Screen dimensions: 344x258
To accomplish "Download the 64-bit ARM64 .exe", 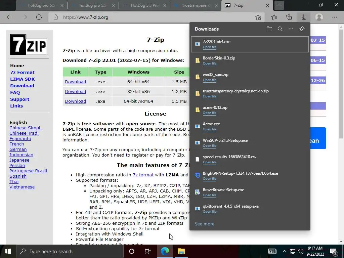I will [x=75, y=101].
